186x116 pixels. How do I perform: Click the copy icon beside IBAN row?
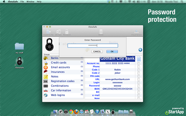pyautogui.click(x=139, y=89)
